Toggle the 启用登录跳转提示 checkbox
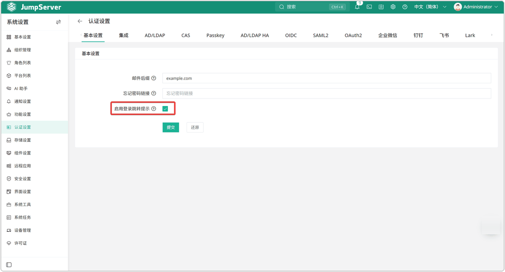 click(x=165, y=109)
